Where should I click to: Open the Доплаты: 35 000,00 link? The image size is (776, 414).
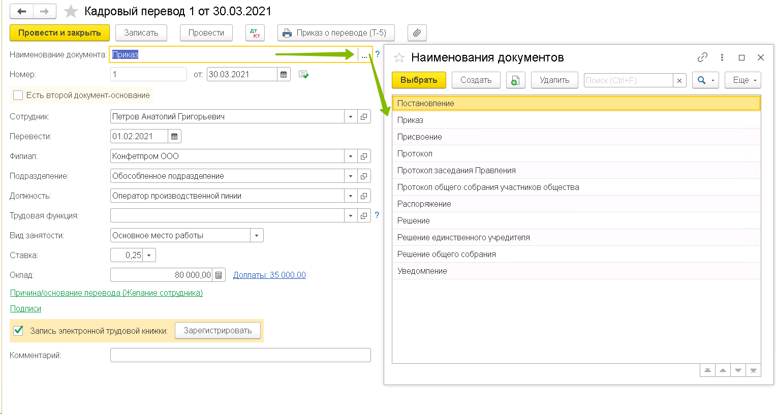point(269,275)
